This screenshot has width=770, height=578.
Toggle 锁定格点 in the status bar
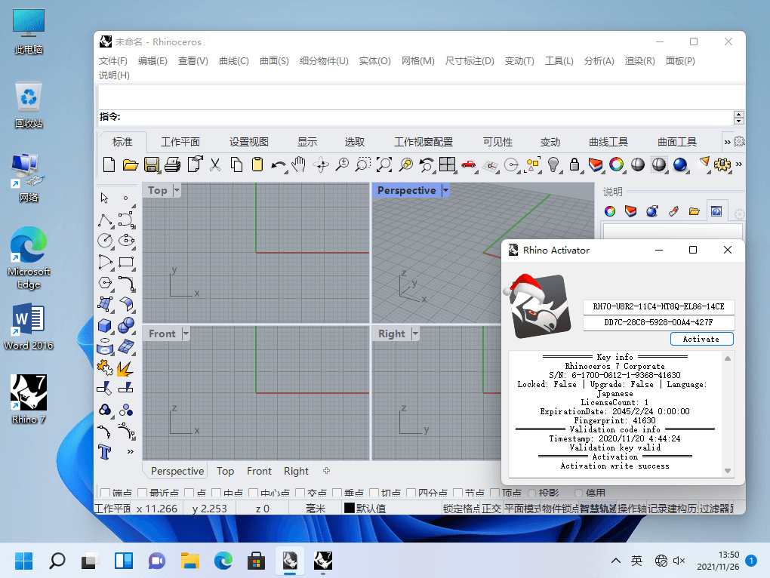point(461,509)
